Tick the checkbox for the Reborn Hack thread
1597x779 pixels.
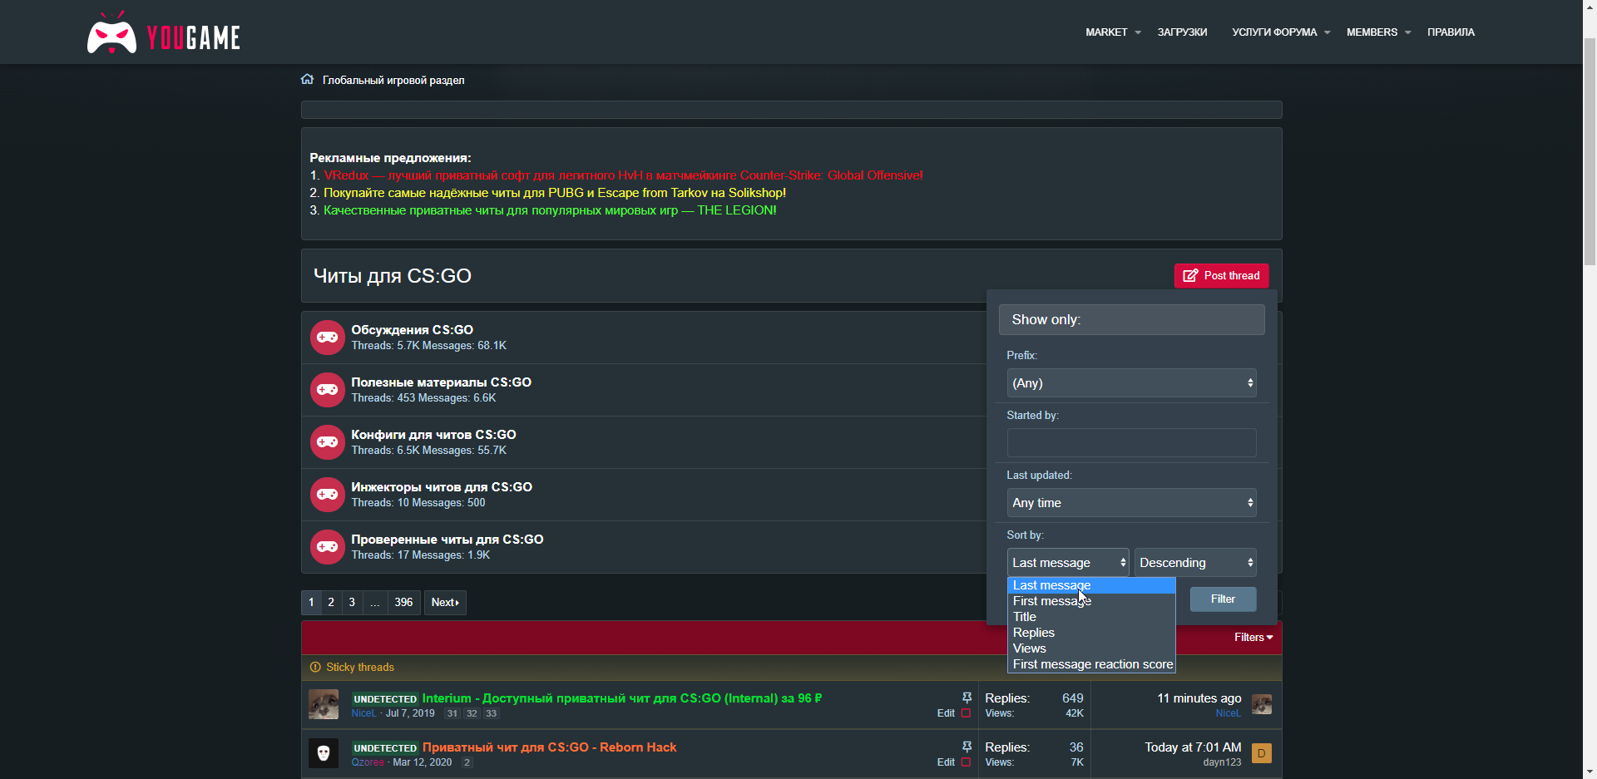coord(966,762)
